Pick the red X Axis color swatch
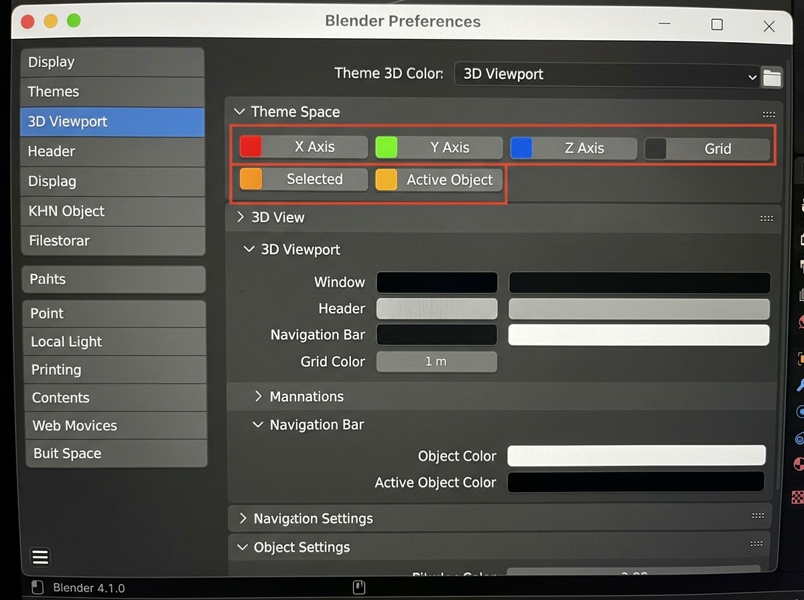Viewport: 804px width, 600px height. tap(251, 147)
